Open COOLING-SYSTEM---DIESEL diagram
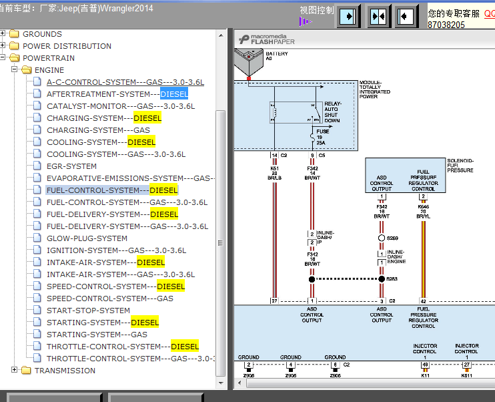 [x=101, y=142]
